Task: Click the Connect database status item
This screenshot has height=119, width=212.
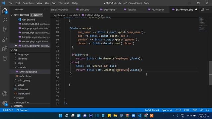Action: [x=23, y=110]
